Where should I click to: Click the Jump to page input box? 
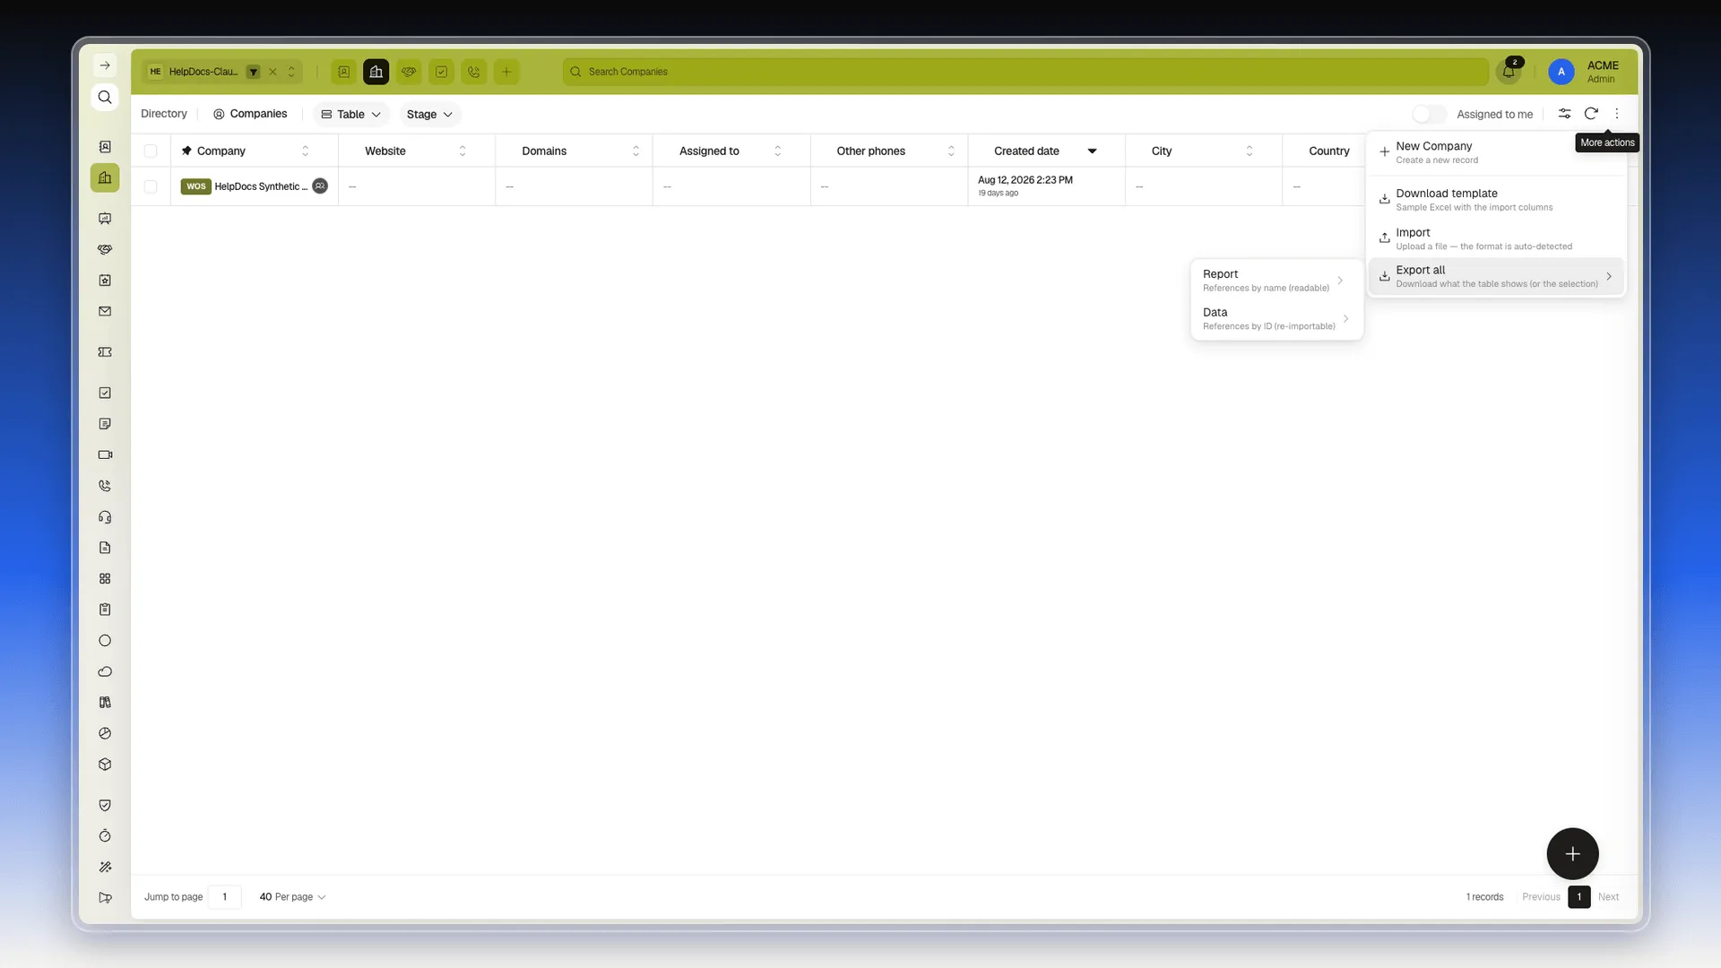[x=225, y=896]
